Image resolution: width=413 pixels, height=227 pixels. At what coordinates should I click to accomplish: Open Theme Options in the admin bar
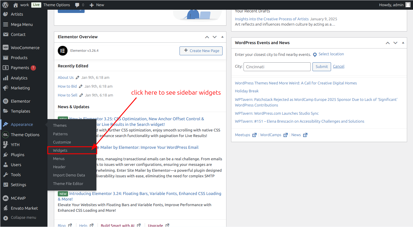click(57, 5)
